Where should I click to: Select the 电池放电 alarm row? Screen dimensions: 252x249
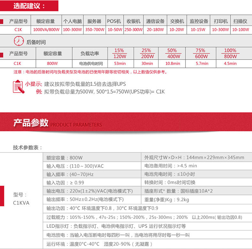pos(148,235)
